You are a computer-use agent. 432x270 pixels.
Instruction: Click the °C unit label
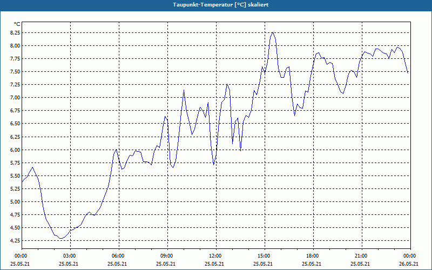[x=17, y=24]
